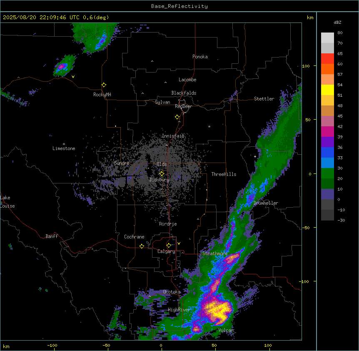The image size is (359, 351).
Task: Click the km unit label above the vertical axis
Action: click(x=310, y=18)
